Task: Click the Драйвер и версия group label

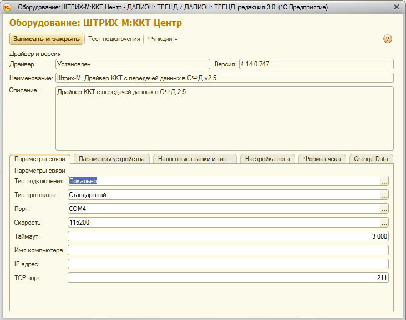Action: 35,54
